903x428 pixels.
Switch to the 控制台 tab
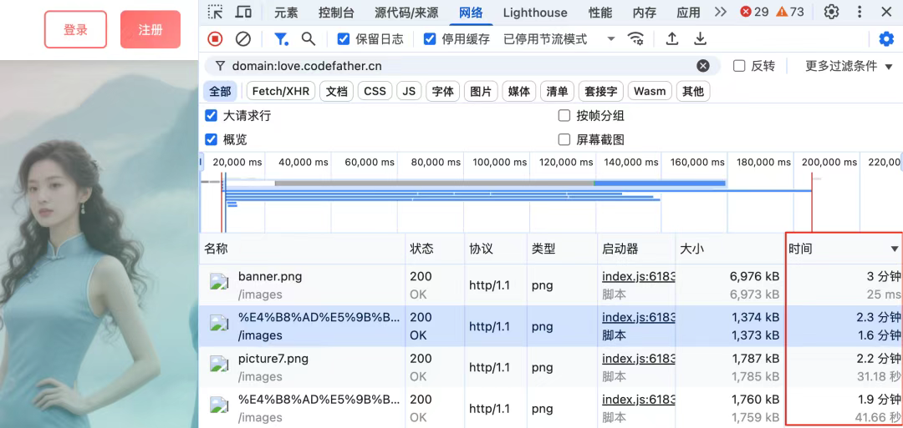pos(336,12)
